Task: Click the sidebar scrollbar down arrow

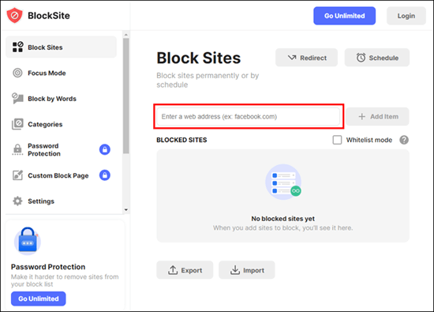Action: [x=126, y=210]
